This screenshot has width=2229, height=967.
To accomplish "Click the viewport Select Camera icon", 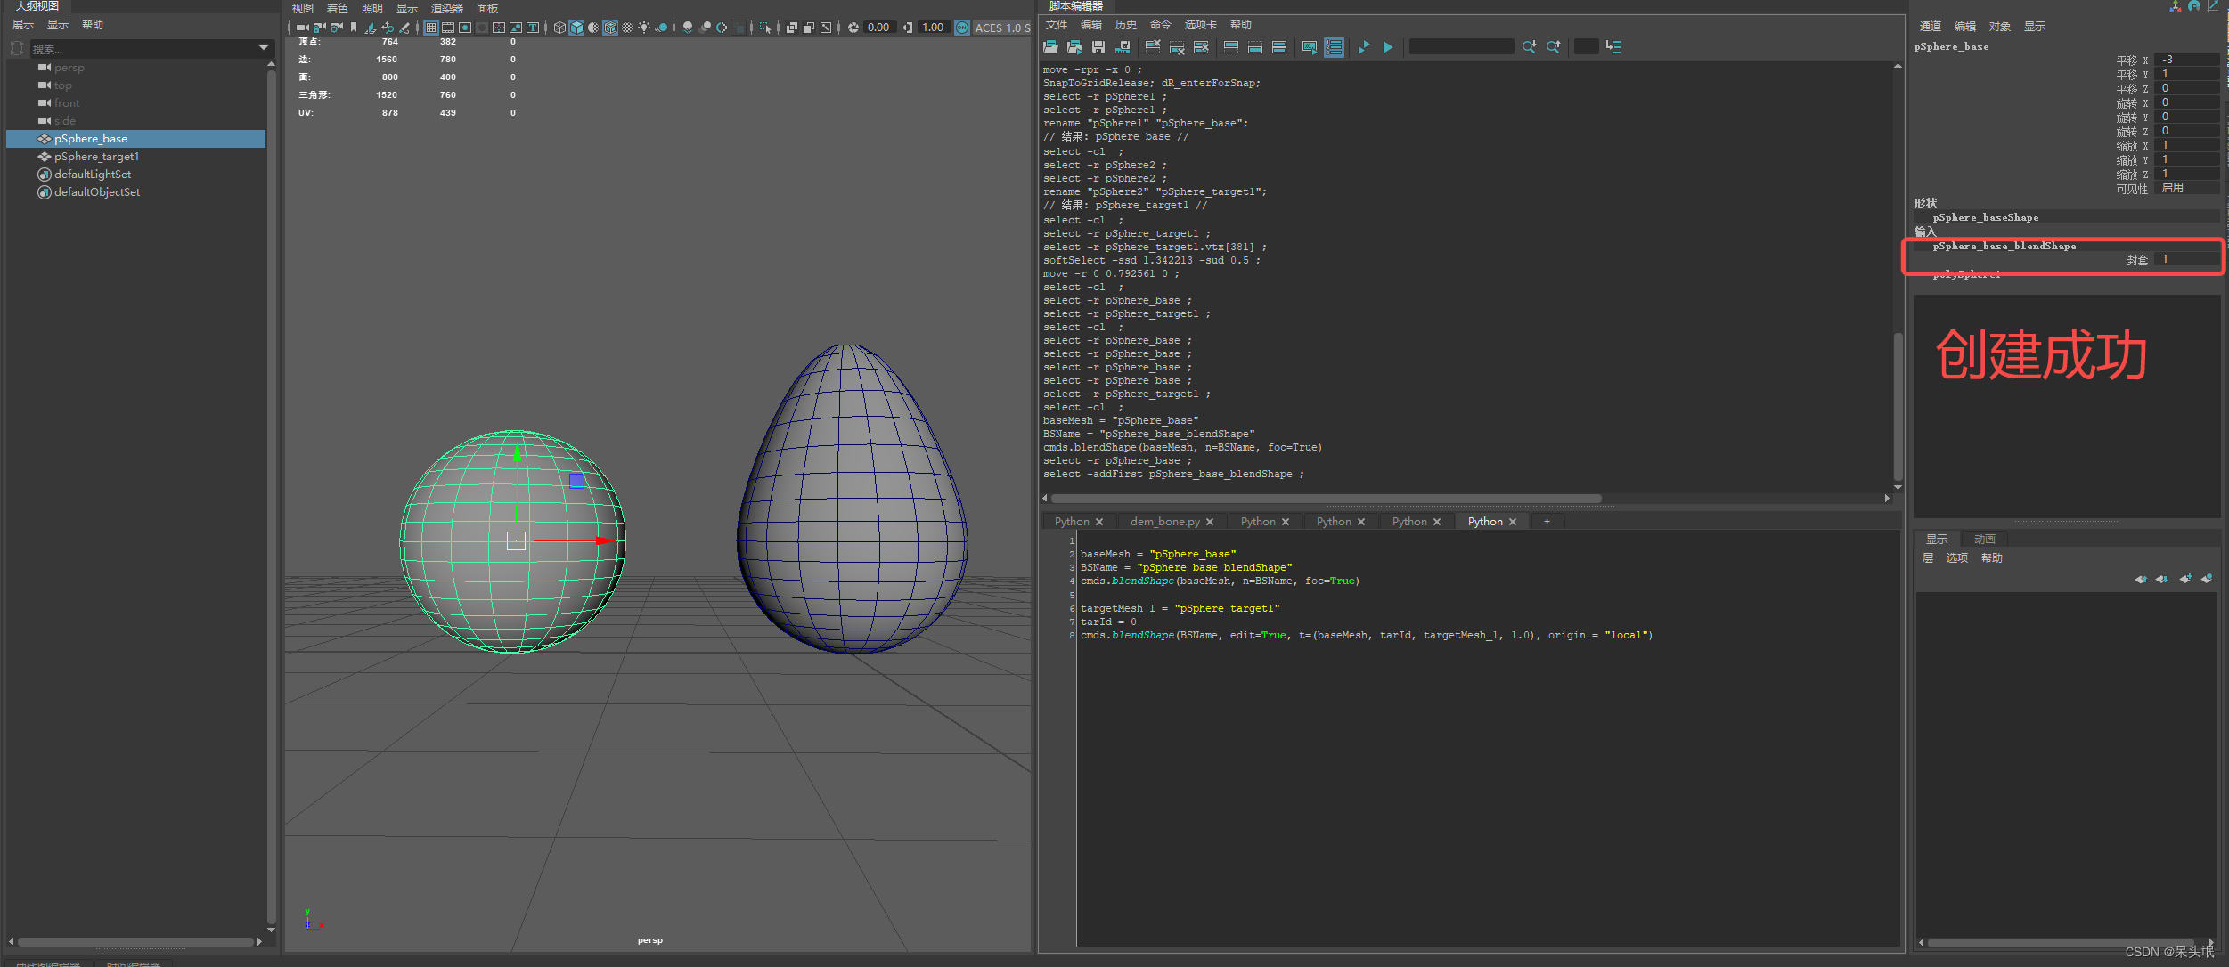I will (x=303, y=28).
